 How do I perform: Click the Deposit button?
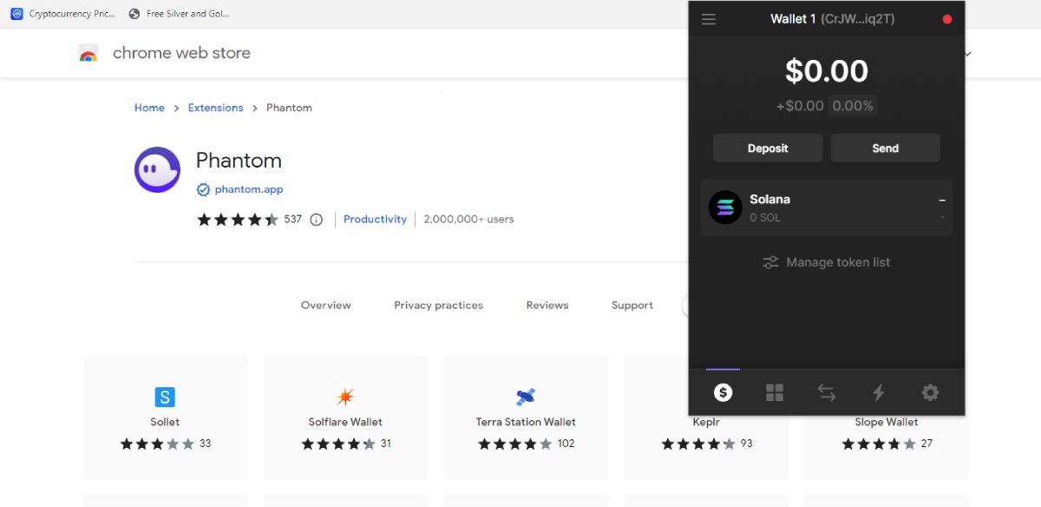(768, 148)
